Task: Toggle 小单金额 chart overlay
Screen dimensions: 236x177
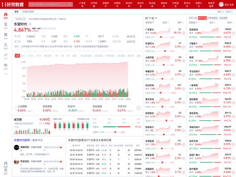Action: (x=121, y=56)
